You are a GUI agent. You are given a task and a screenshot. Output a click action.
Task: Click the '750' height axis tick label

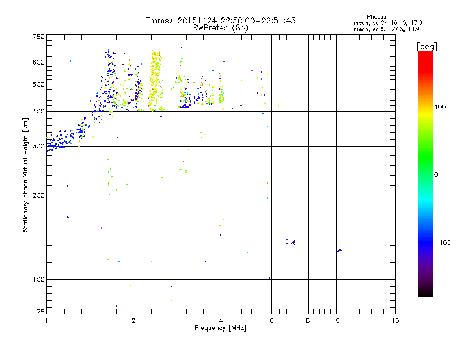pos(38,37)
